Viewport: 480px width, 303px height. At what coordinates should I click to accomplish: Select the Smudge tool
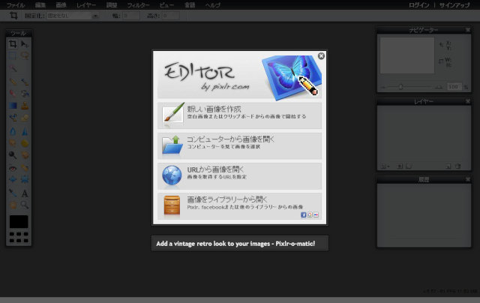13,143
